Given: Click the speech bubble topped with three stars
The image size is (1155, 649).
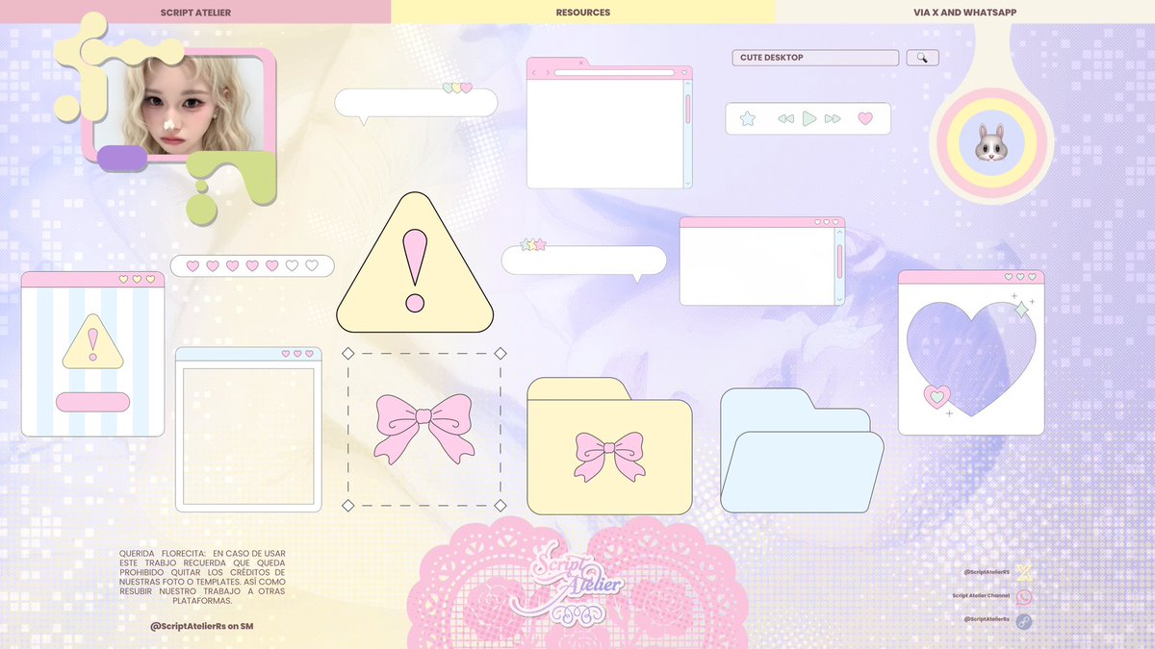Looking at the screenshot, I should [x=584, y=262].
